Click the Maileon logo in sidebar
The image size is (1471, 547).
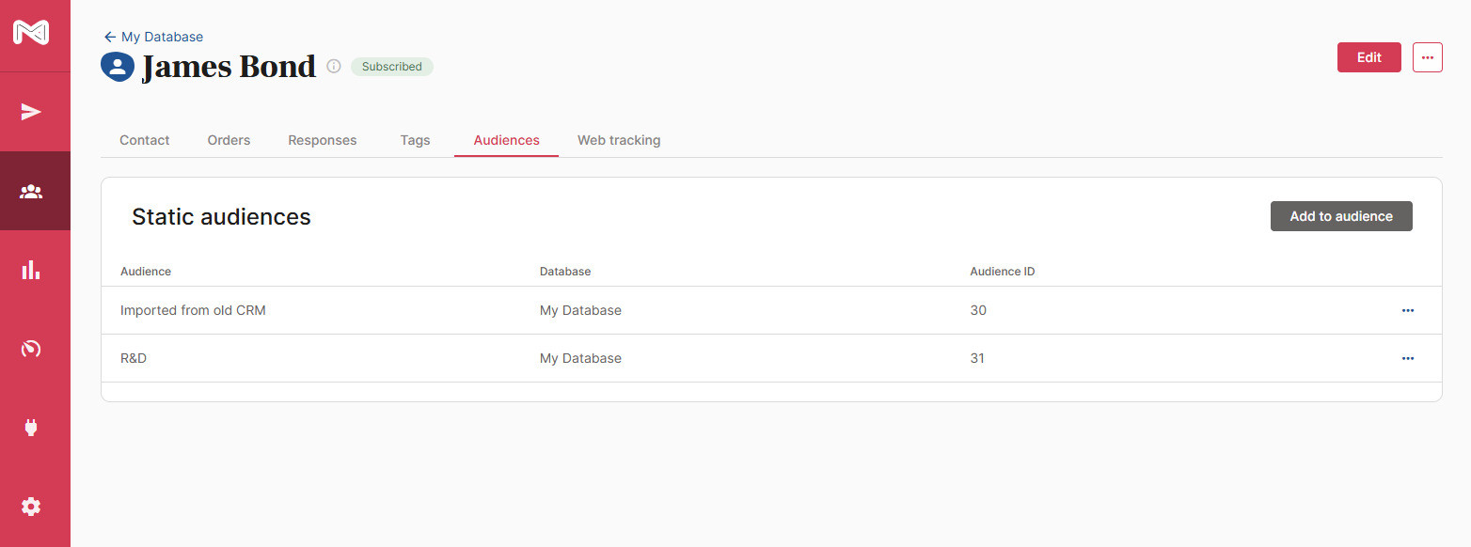pyautogui.click(x=31, y=33)
